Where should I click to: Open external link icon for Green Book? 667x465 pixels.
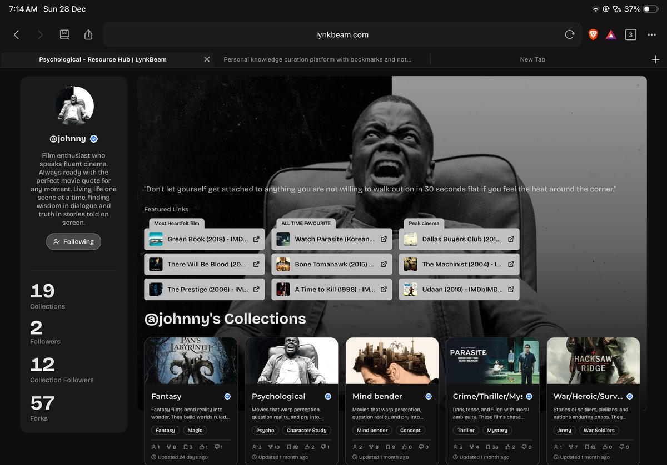pos(256,239)
